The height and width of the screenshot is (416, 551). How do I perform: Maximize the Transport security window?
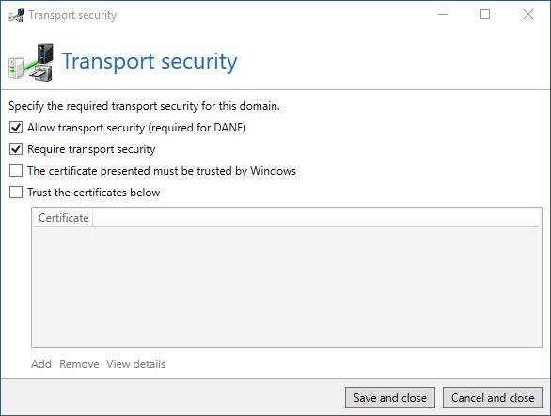coord(485,14)
